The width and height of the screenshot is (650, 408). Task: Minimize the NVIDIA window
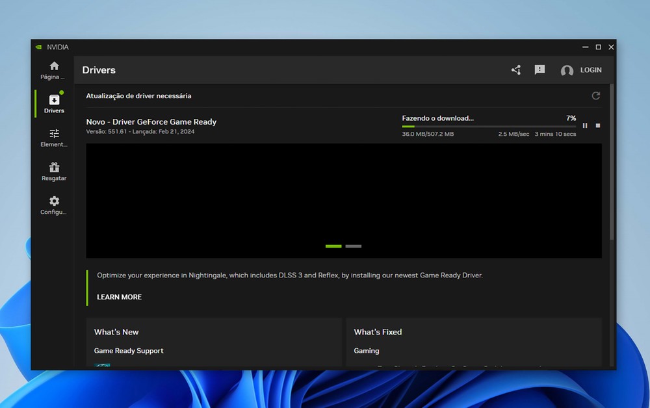tap(586, 47)
